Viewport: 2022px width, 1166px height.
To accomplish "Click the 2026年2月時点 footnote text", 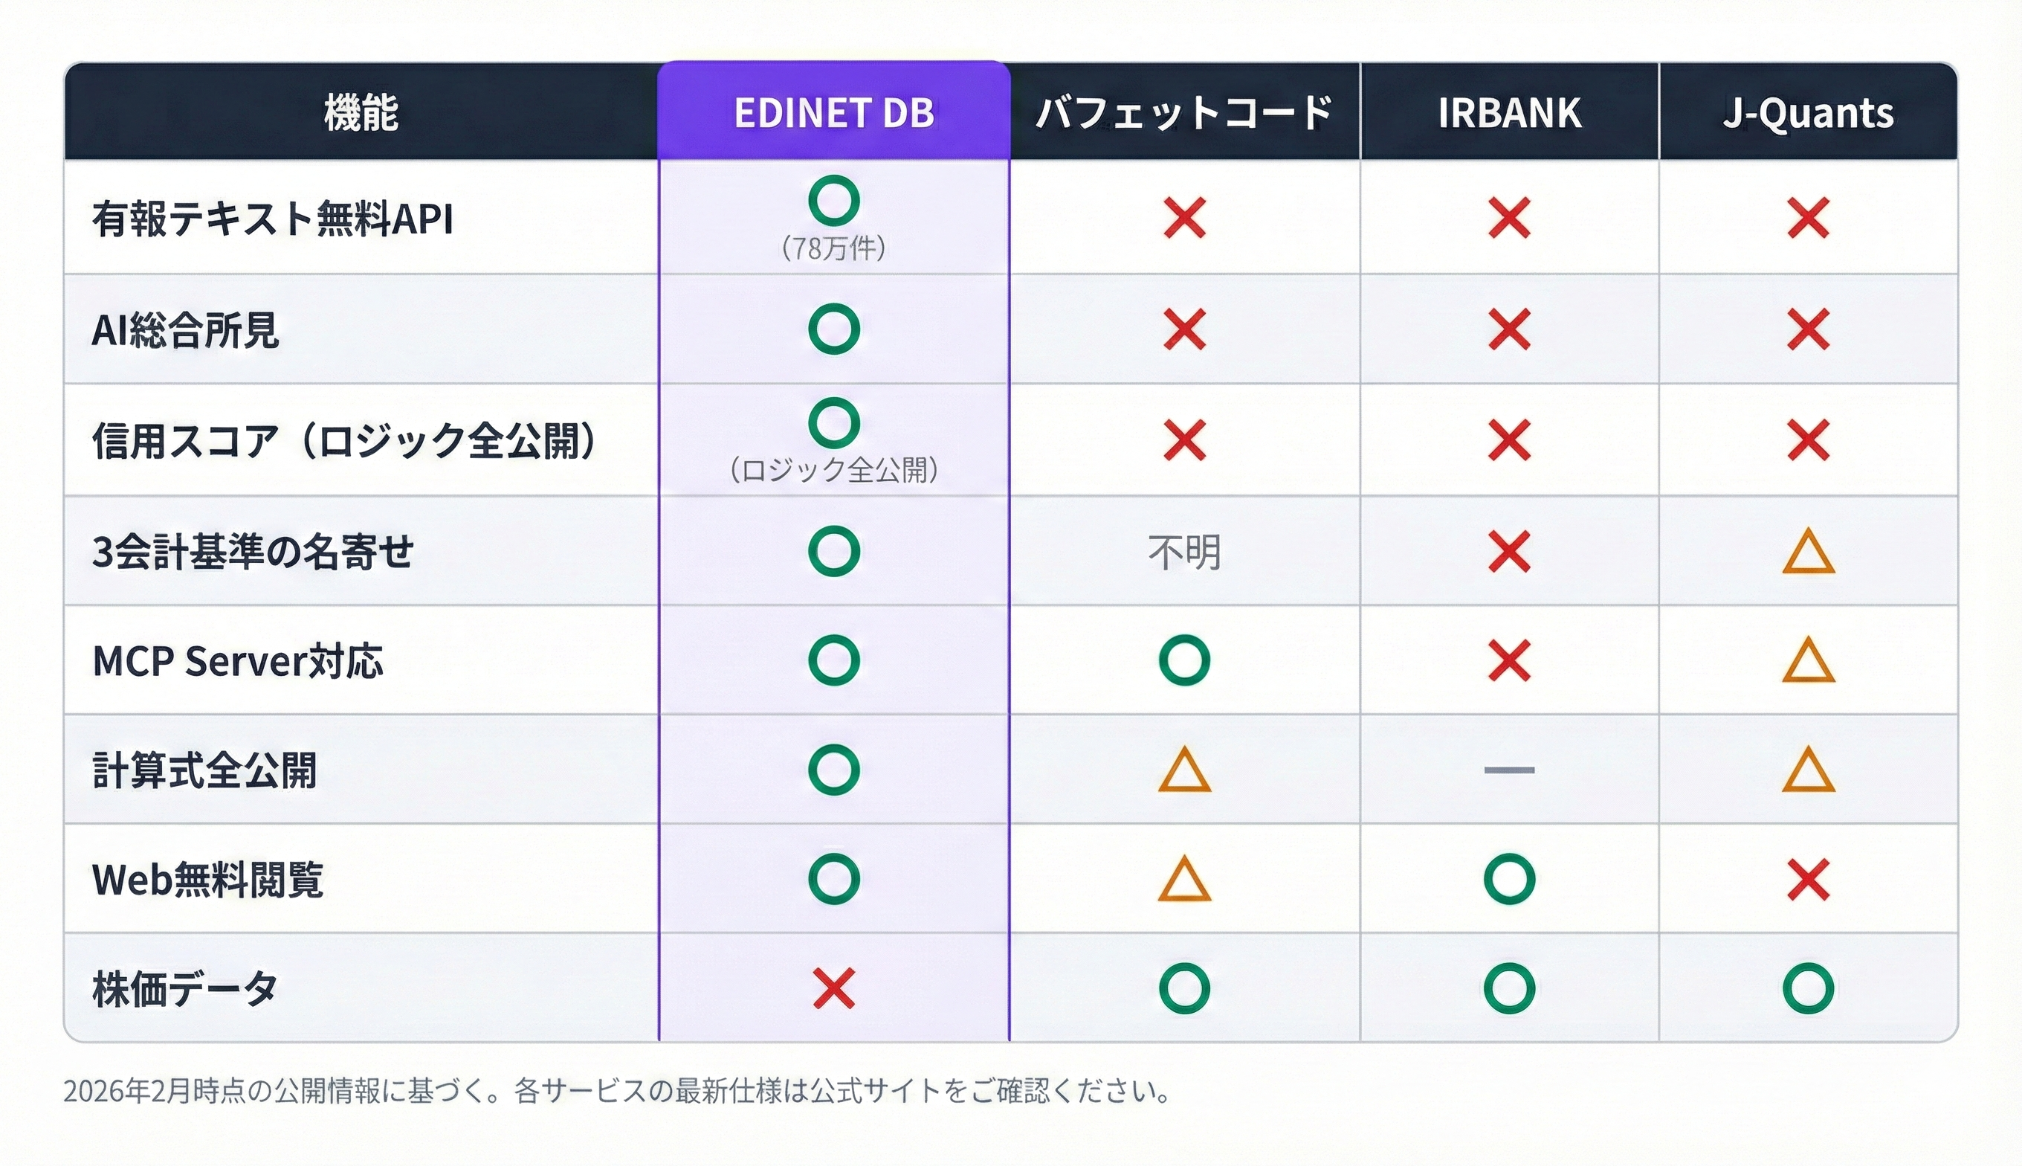I will pyautogui.click(x=616, y=1091).
